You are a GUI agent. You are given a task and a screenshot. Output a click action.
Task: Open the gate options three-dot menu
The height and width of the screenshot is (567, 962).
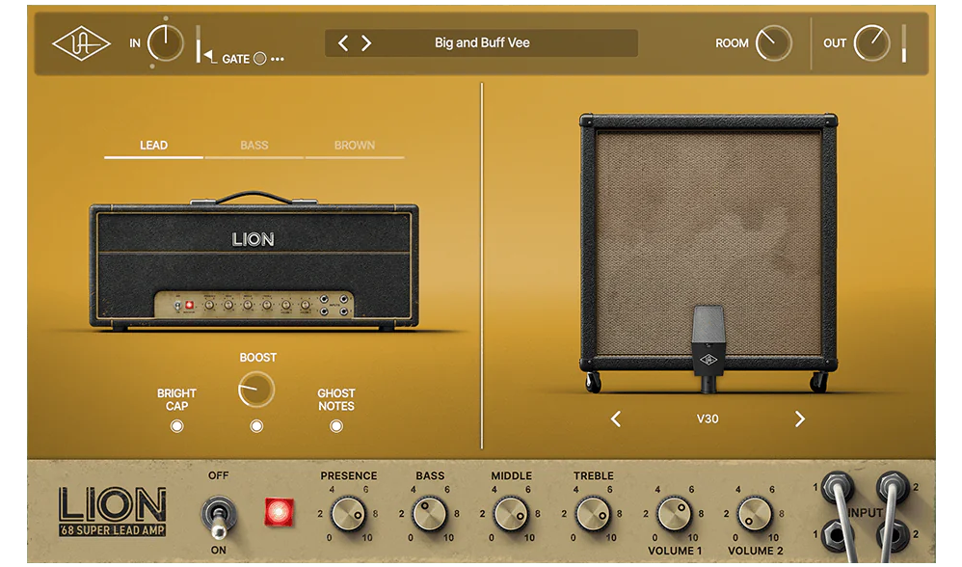[x=278, y=60]
